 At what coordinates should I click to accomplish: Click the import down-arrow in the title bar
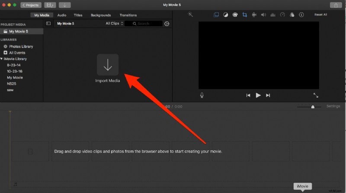click(x=64, y=5)
